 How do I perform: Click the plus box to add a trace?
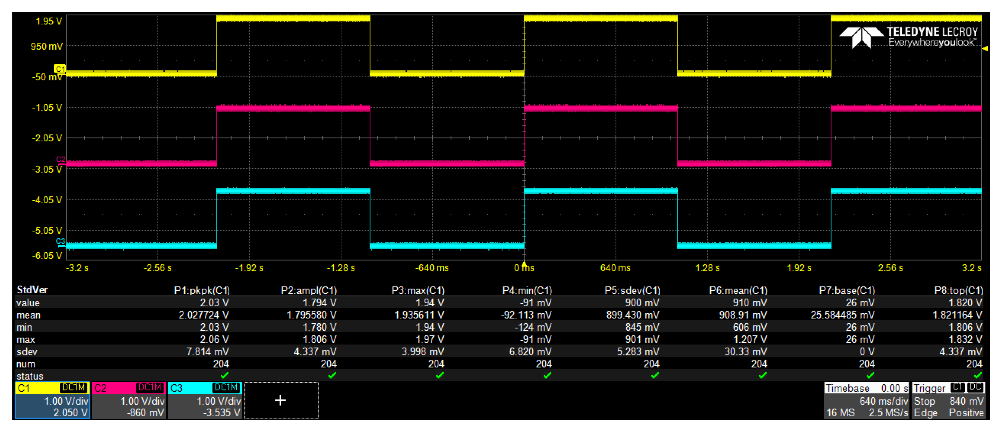(281, 400)
